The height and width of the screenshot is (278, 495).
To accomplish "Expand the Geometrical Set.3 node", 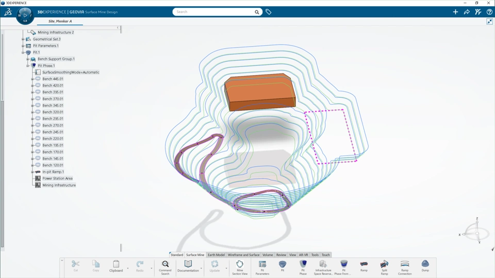I will click(x=23, y=39).
